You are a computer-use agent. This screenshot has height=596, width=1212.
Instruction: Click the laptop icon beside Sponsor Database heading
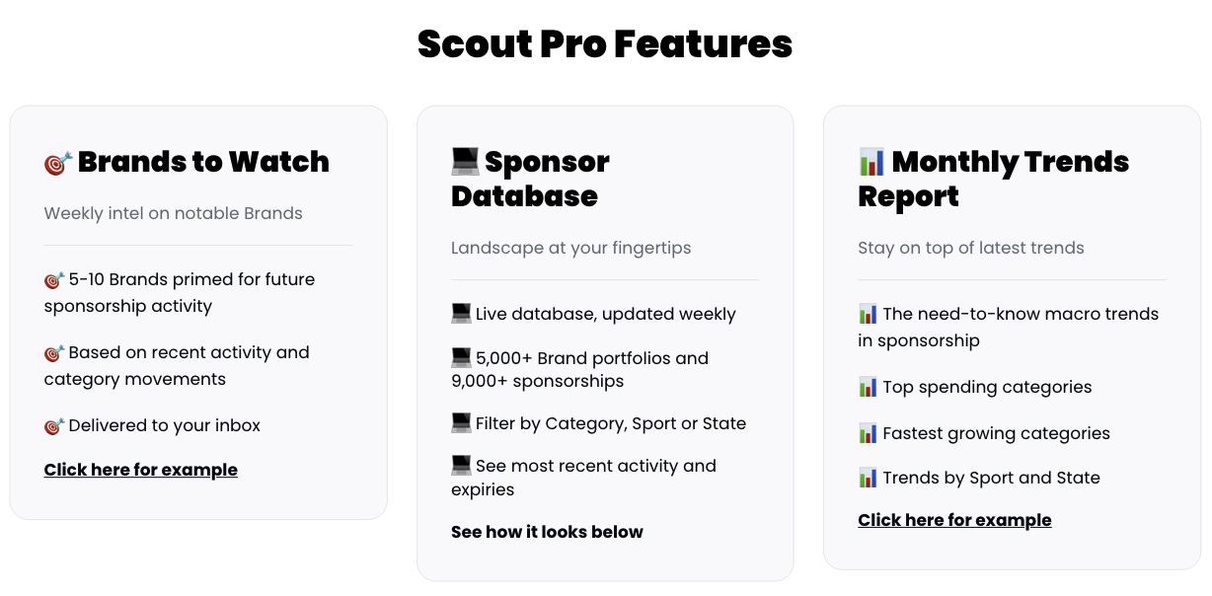(465, 160)
